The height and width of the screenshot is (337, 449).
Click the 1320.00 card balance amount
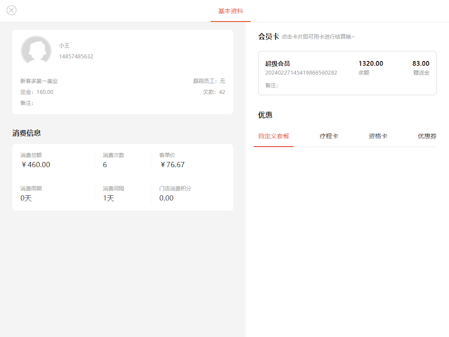(370, 64)
